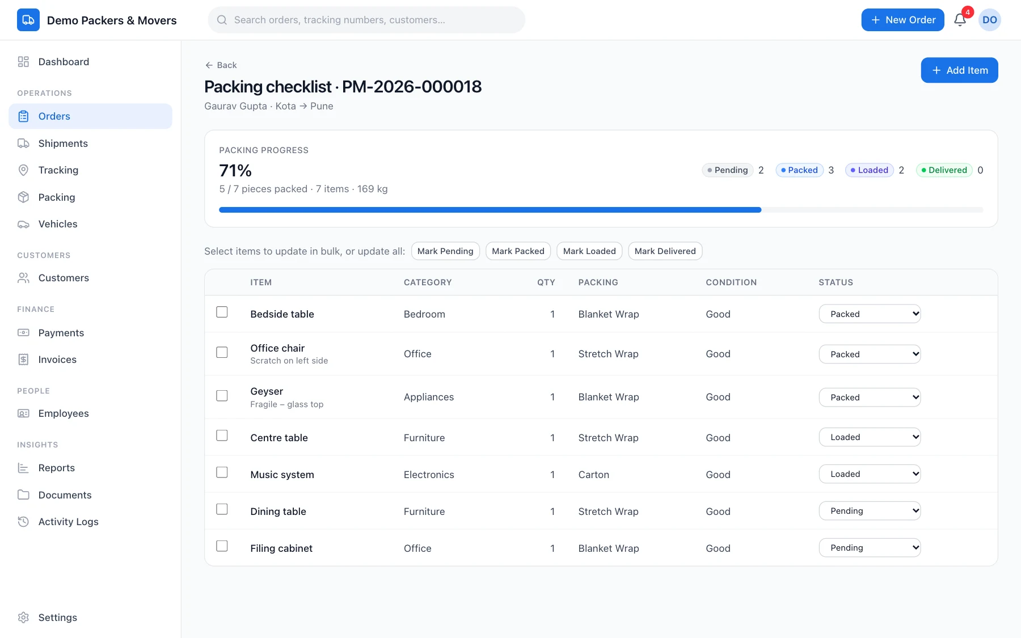The width and height of the screenshot is (1021, 638).
Task: Check the Filing cabinet row
Action: pyautogui.click(x=222, y=546)
